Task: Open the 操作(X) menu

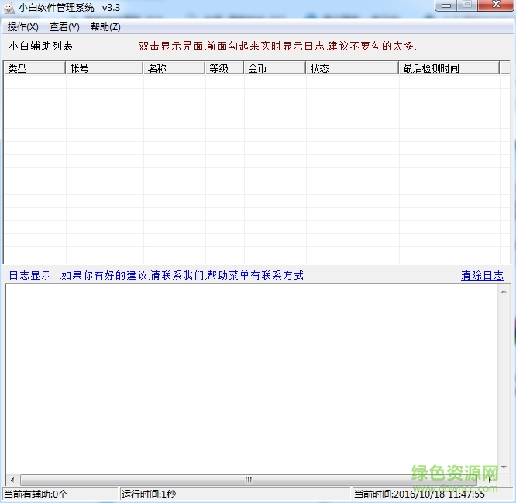Action: [22, 27]
